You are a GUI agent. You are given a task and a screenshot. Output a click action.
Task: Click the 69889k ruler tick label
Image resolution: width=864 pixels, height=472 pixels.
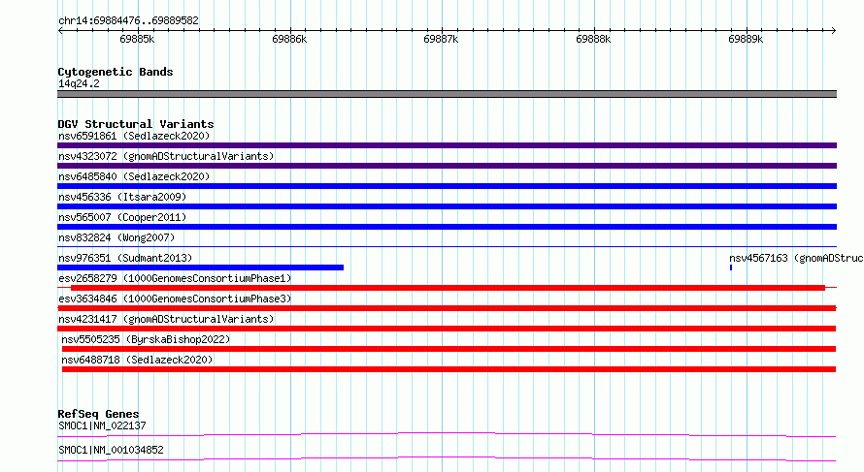[x=746, y=39]
